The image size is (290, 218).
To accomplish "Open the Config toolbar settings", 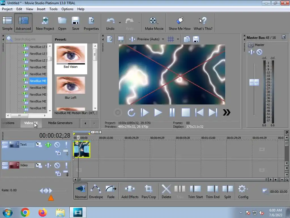I will [243, 191].
